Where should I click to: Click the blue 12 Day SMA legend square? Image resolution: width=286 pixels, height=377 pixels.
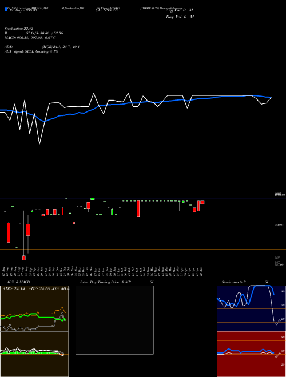(6, 9)
